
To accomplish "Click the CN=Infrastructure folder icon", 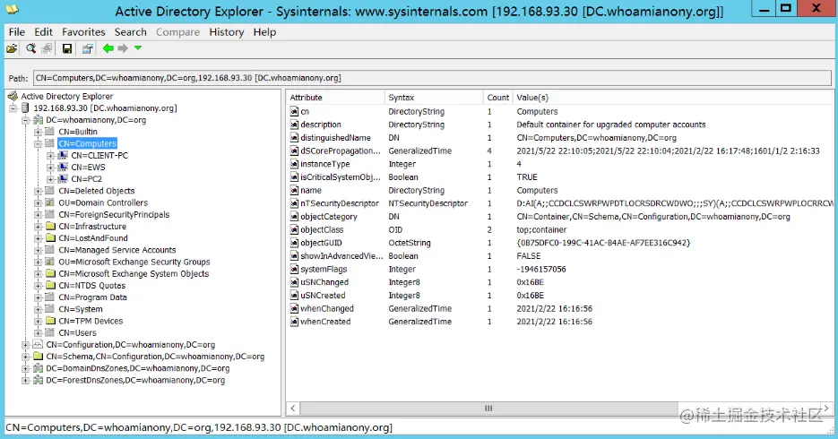I will [x=50, y=227].
